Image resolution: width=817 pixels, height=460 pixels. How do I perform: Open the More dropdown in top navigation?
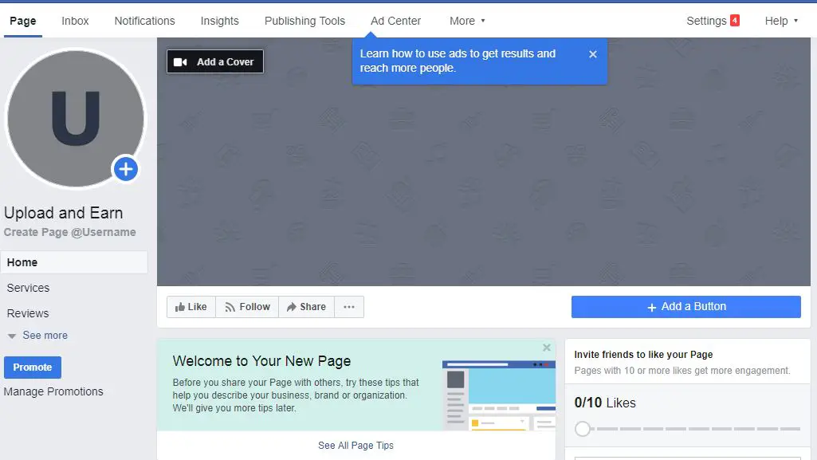point(467,21)
